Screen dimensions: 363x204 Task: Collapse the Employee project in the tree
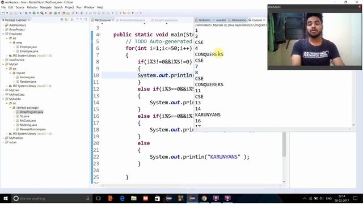3,34
